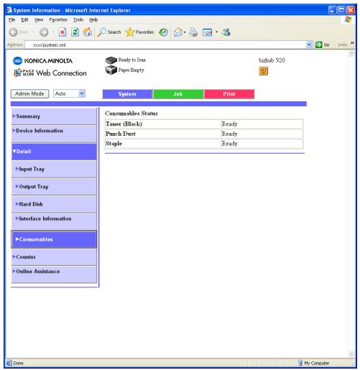Open Device Information in sidebar
The image size is (360, 370).
(54, 134)
